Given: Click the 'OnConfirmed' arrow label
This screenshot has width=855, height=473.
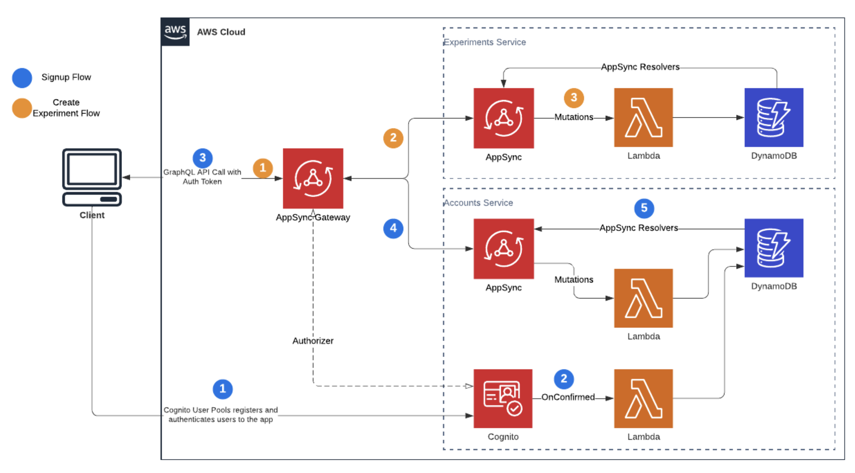Looking at the screenshot, I should click(568, 397).
